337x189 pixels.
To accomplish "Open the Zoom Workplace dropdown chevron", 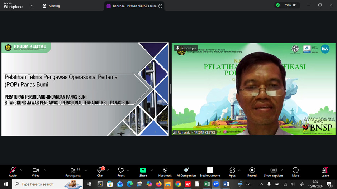I will (32, 6).
